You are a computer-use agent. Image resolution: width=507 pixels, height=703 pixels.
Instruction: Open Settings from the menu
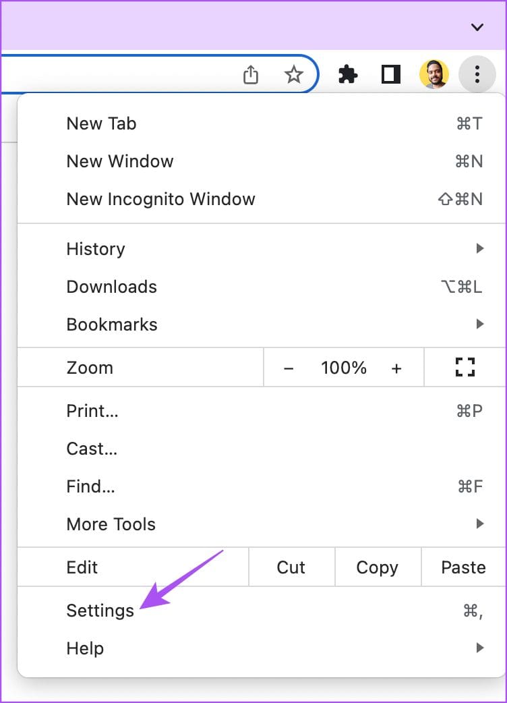pyautogui.click(x=101, y=611)
